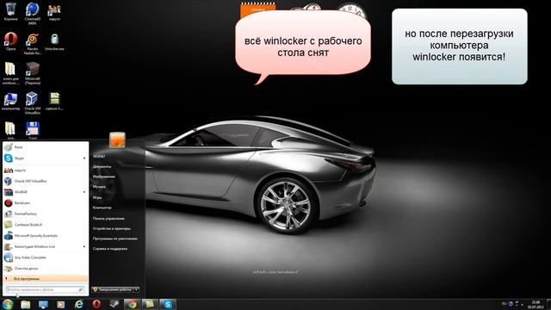551x310 pixels.
Task: Open the Unlocker.exe padlock icon
Action: (54, 42)
